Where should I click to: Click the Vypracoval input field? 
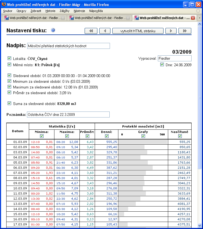174,58
